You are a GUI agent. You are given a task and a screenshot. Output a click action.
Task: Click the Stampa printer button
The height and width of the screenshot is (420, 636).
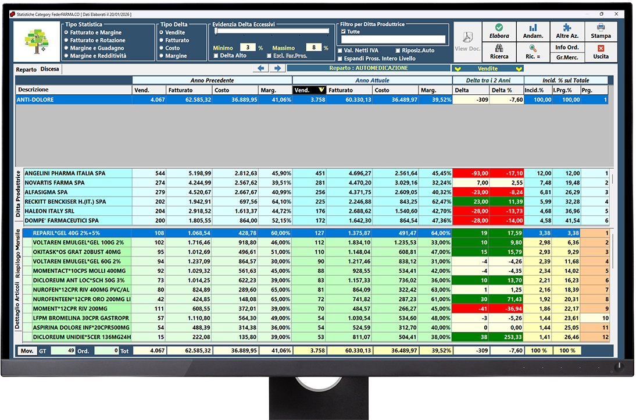pos(601,31)
